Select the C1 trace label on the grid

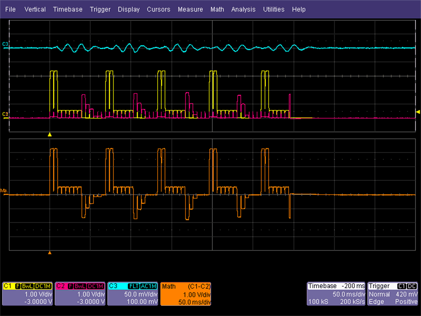(5, 114)
